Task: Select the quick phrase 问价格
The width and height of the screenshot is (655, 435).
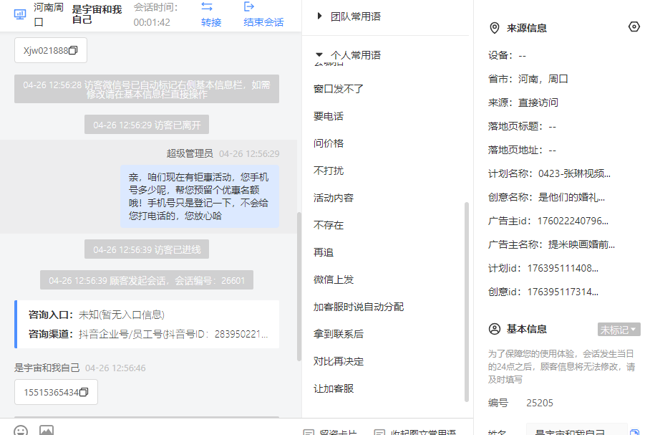Action: pos(329,143)
